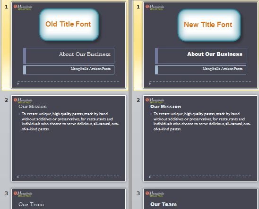The width and height of the screenshot is (259, 209).
Task: Click mission statement paragraph in right slide 2
Action: 202,121
